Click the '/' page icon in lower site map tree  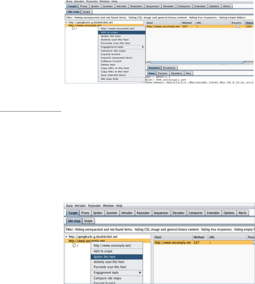click(x=74, y=245)
